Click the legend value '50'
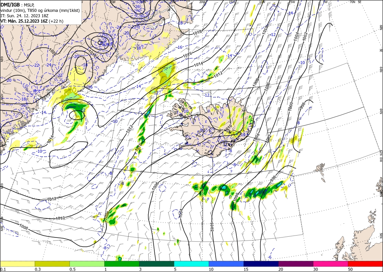Viewport: 383px width, 272px height. click(x=350, y=269)
